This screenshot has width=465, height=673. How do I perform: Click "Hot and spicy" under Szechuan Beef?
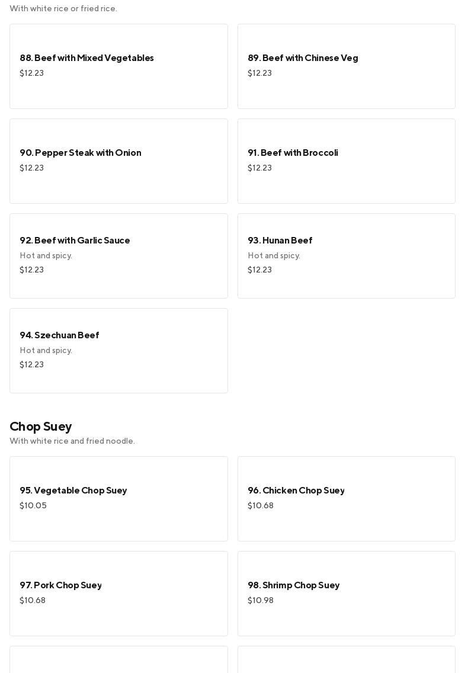[46, 351]
